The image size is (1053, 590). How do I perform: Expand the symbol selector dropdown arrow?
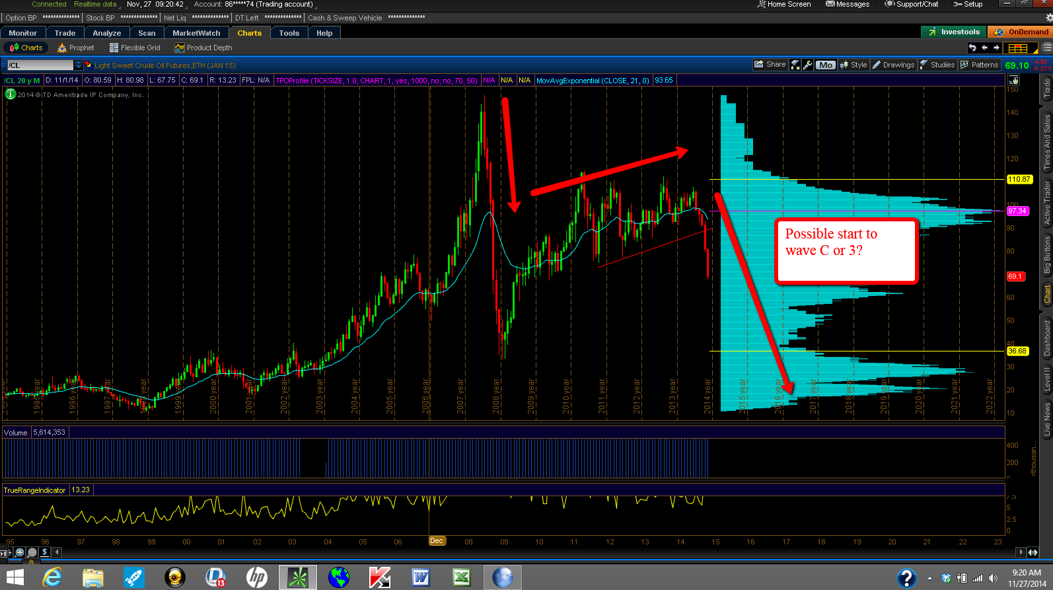(78, 65)
